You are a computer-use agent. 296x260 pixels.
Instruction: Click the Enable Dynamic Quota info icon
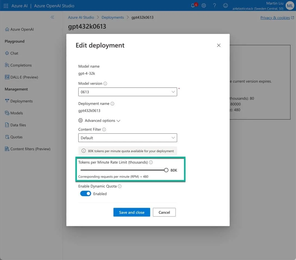(120, 186)
